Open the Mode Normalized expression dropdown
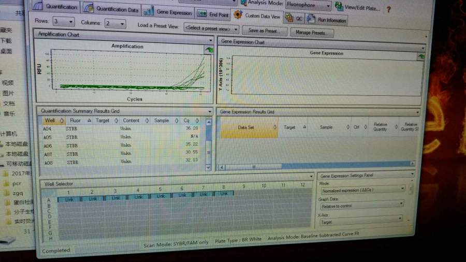 [x=363, y=190]
